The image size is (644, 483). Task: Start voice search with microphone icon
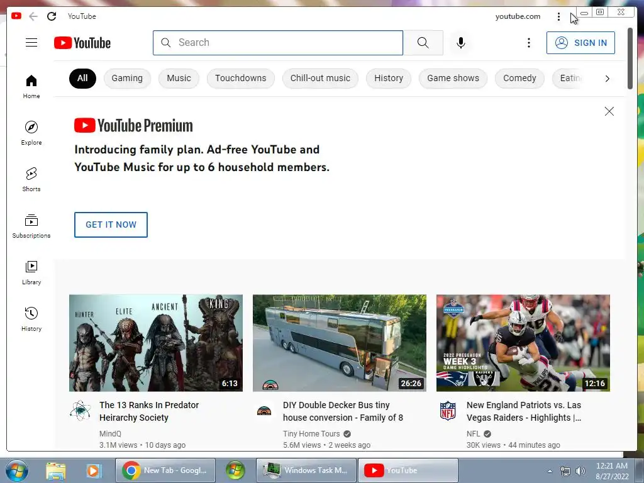coord(461,43)
